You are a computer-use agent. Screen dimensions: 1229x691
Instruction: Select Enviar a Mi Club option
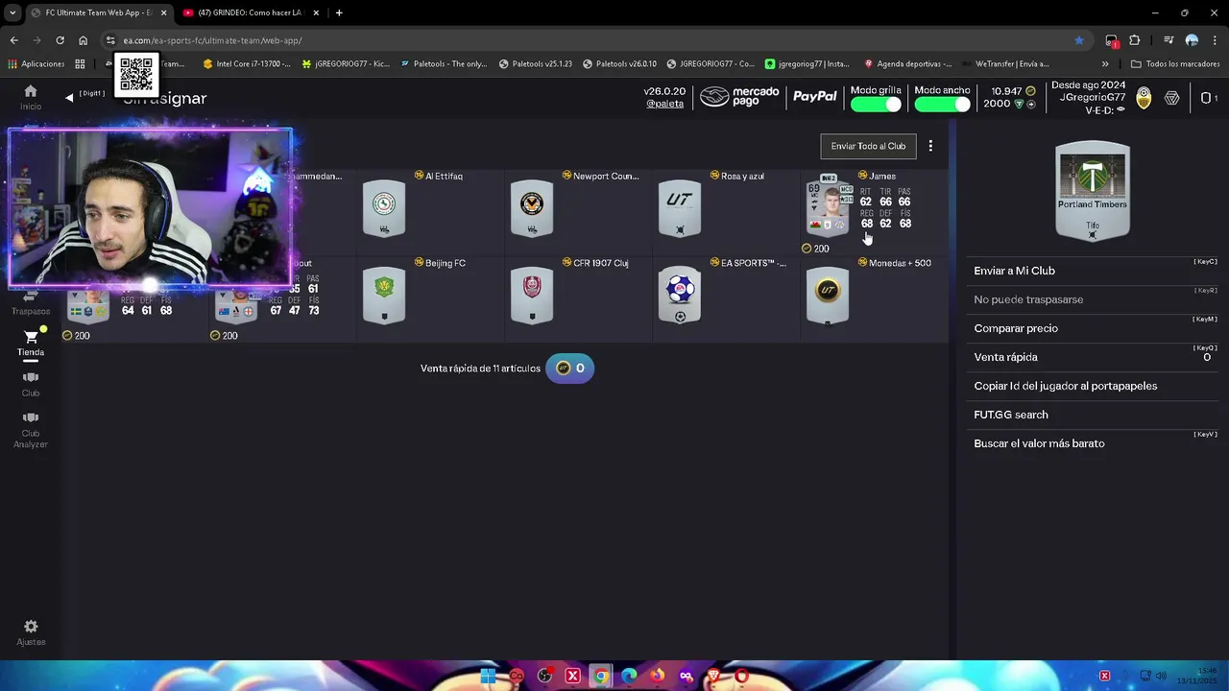click(1093, 271)
